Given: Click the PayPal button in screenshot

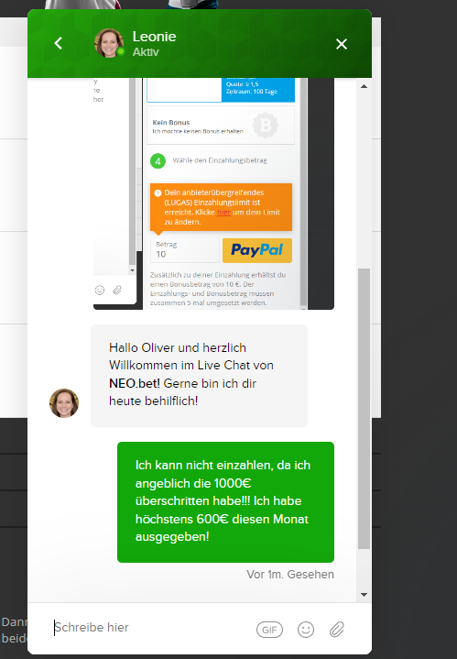Looking at the screenshot, I should coord(257,250).
